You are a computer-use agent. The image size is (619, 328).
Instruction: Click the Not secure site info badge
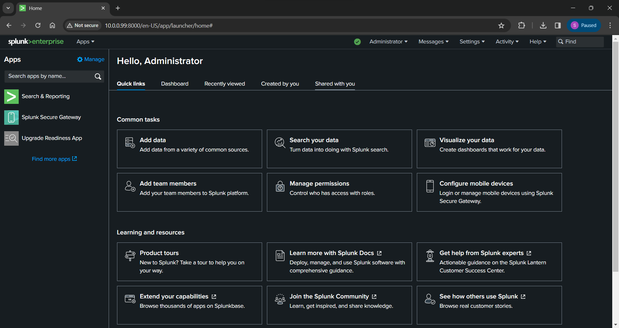83,25
